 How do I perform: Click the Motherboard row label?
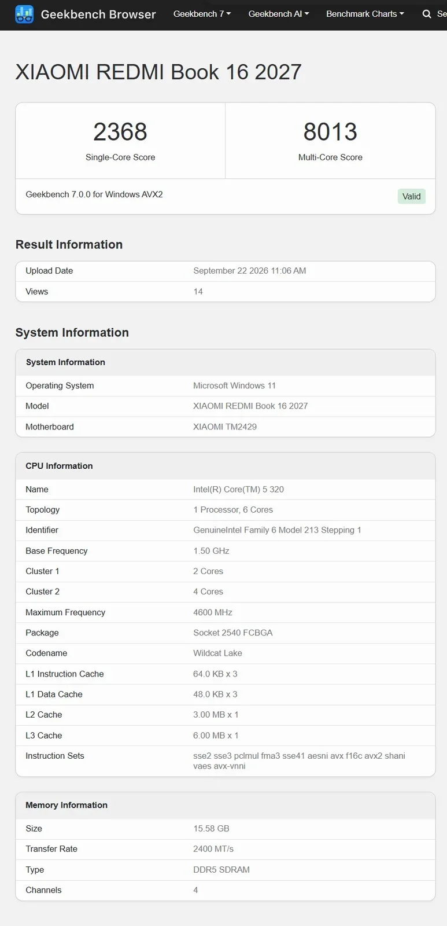[50, 427]
